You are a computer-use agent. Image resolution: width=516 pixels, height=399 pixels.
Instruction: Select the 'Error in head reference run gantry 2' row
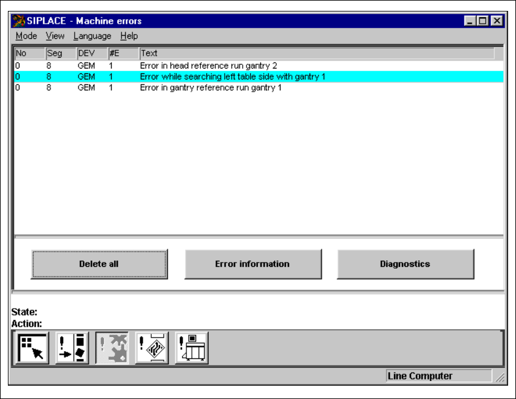[259, 65]
